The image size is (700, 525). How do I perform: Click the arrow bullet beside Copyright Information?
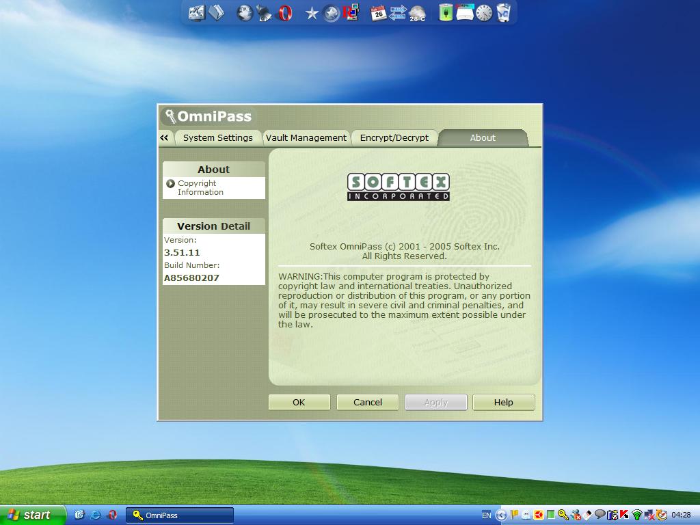[x=170, y=183]
